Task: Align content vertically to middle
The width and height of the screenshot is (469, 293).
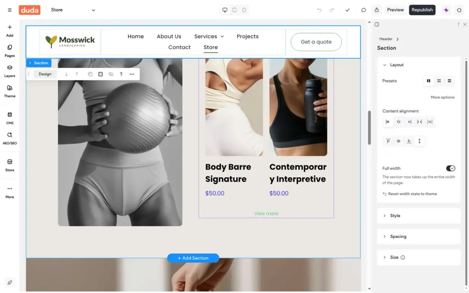Action: [398, 141]
